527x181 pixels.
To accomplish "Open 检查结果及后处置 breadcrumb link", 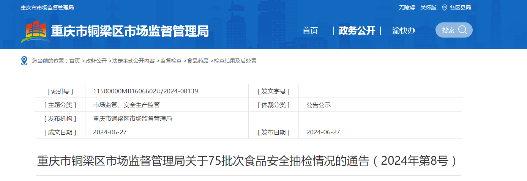I will point(235,61).
